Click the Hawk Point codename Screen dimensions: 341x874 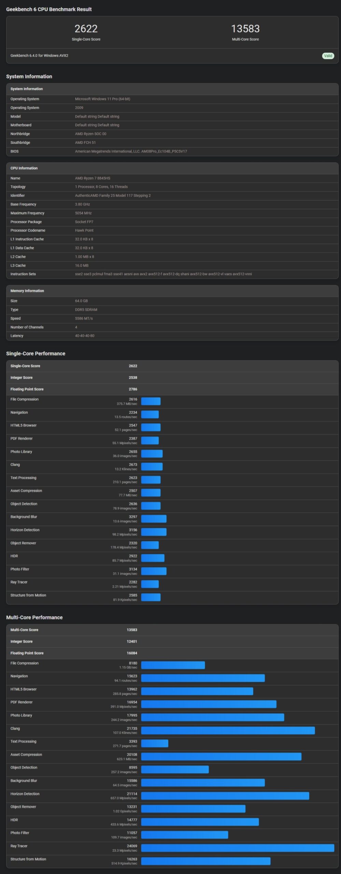coord(84,230)
